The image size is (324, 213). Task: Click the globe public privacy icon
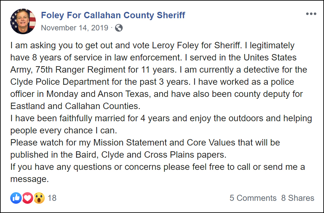click(x=119, y=28)
